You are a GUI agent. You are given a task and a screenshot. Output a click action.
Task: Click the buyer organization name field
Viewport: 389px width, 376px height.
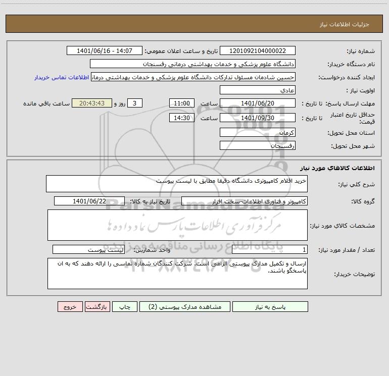coord(192,64)
